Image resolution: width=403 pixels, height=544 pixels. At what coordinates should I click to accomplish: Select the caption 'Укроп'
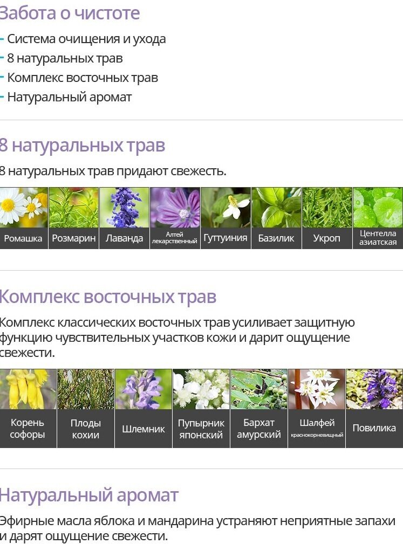326,238
